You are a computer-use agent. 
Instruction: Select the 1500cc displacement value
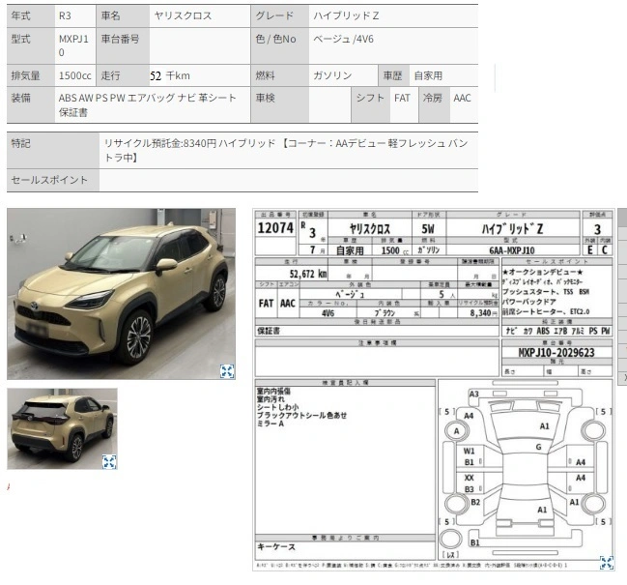tap(74, 75)
